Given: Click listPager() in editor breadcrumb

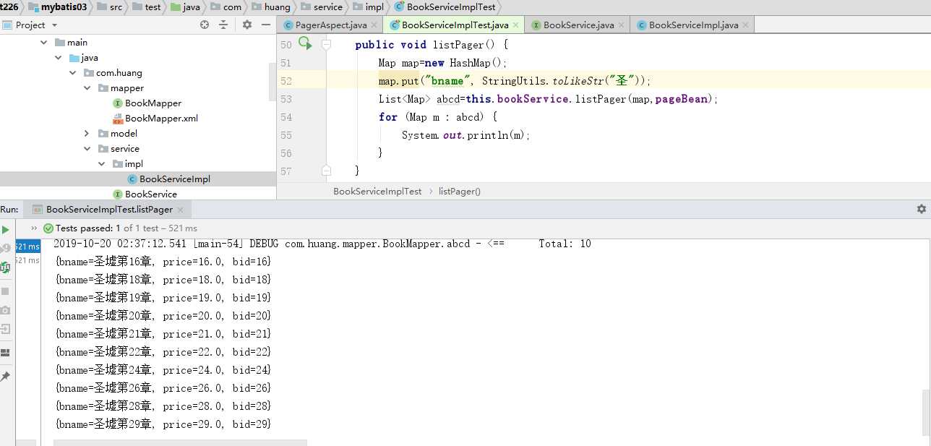Looking at the screenshot, I should pyautogui.click(x=460, y=192).
